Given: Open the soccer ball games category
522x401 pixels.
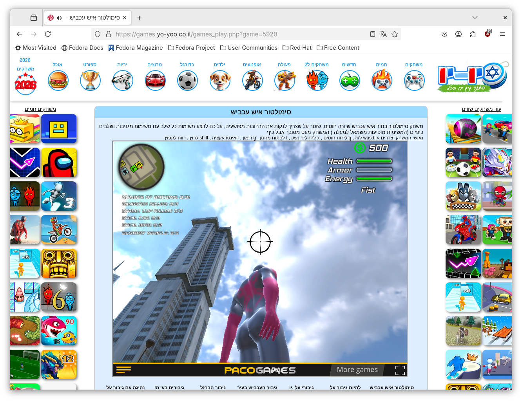Looking at the screenshot, I should pos(187,81).
